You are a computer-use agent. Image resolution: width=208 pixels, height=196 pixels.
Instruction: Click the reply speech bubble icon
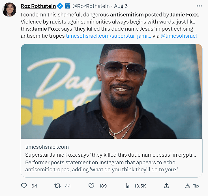coord(24,186)
